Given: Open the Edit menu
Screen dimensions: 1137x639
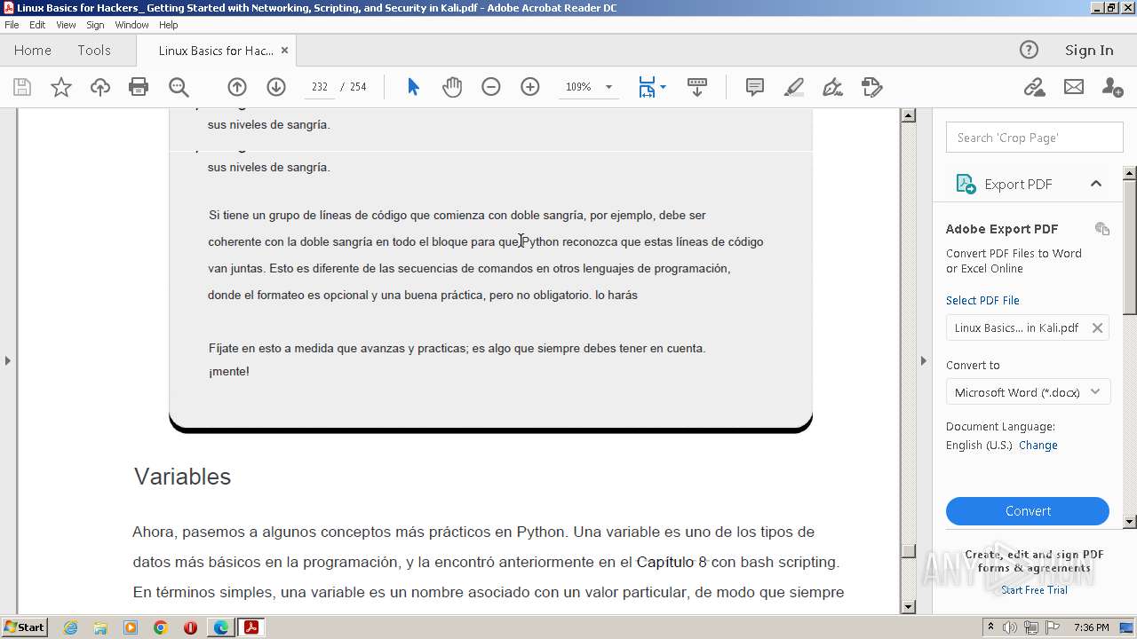Looking at the screenshot, I should (37, 25).
